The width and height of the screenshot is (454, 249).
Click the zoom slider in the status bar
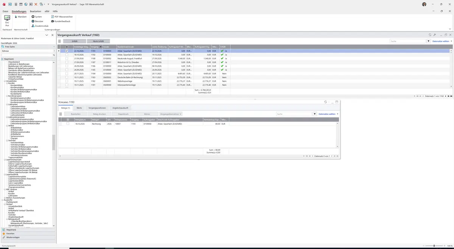pyautogui.click(x=434, y=246)
